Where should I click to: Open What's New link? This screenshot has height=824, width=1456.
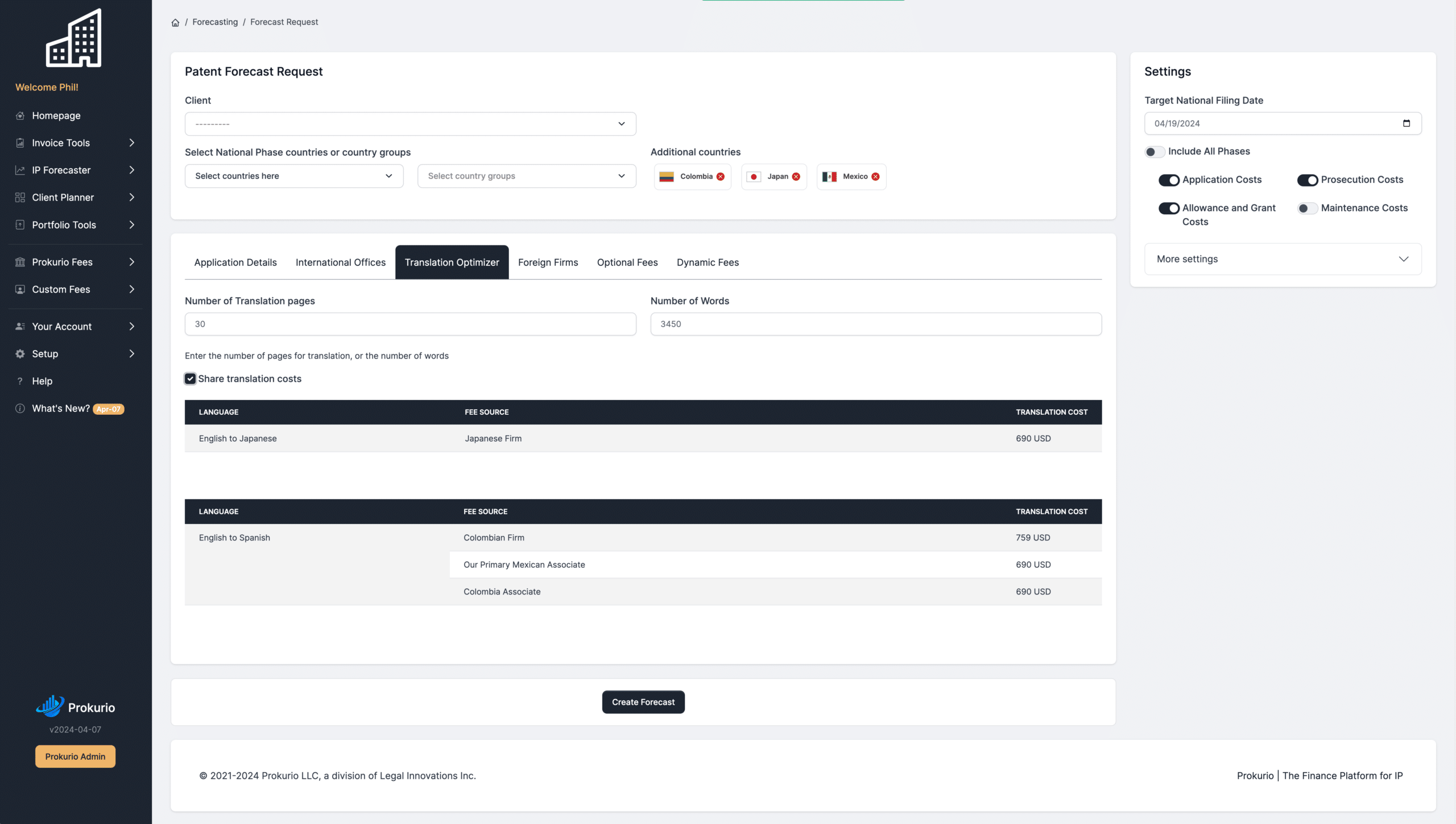(61, 409)
